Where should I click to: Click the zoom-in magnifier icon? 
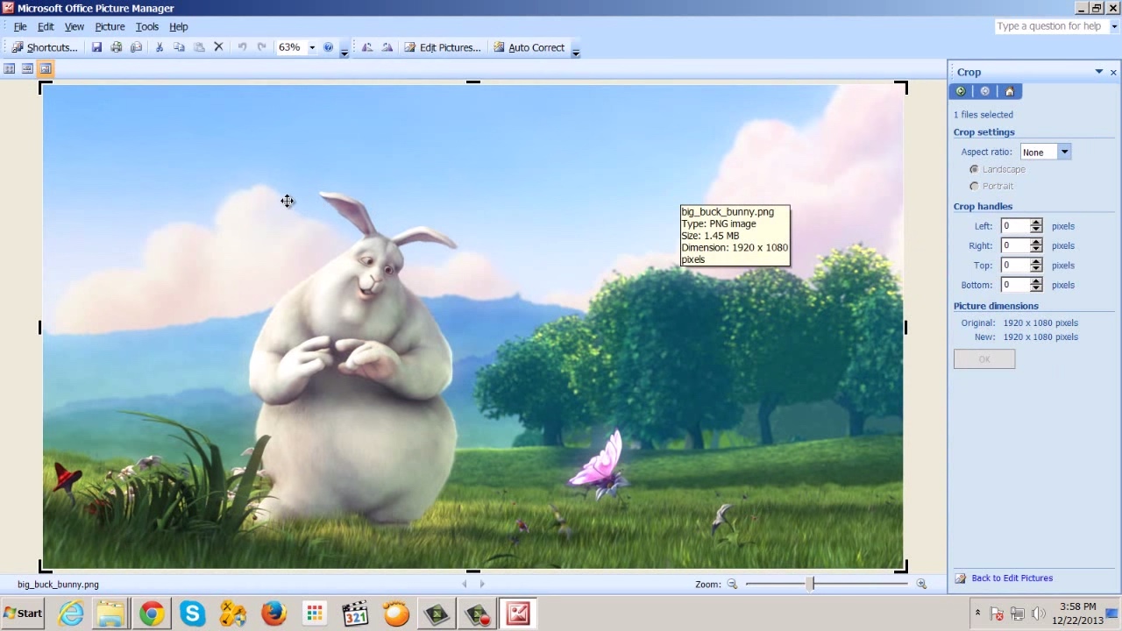click(x=921, y=584)
